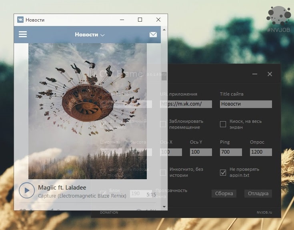Enable Заблокировать перемещение checkbox

(163, 124)
